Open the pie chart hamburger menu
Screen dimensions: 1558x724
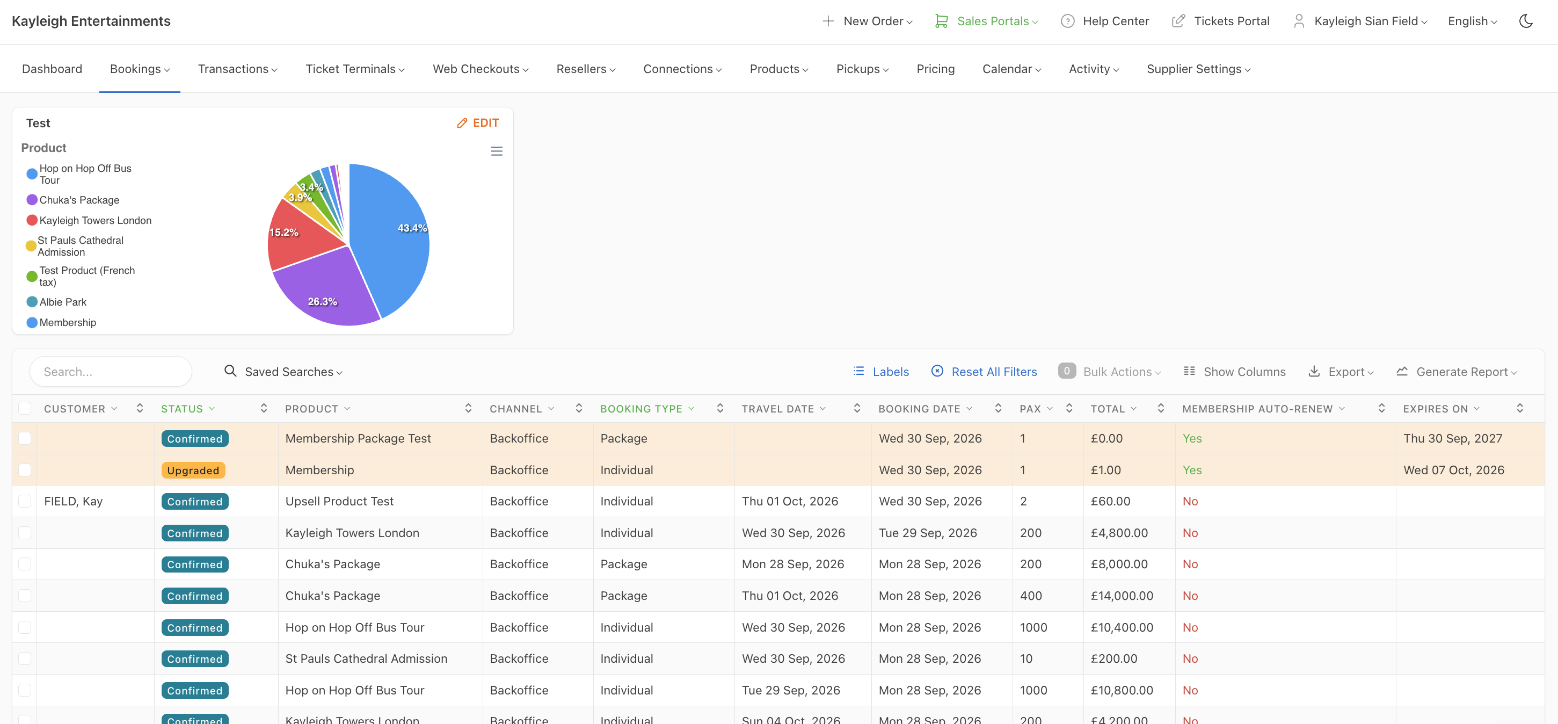pyautogui.click(x=497, y=151)
